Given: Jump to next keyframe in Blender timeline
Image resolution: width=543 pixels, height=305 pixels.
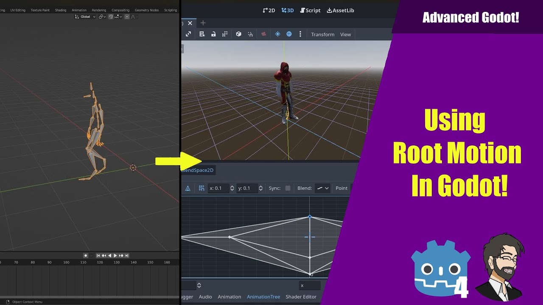Looking at the screenshot, I should 121,255.
